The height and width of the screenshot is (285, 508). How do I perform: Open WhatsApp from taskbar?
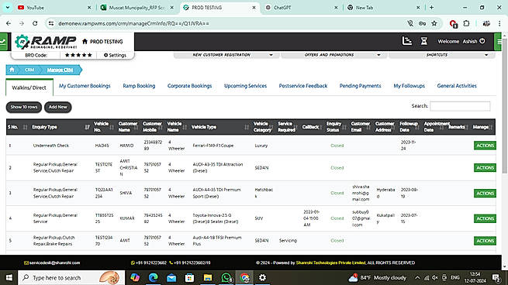coord(226,277)
